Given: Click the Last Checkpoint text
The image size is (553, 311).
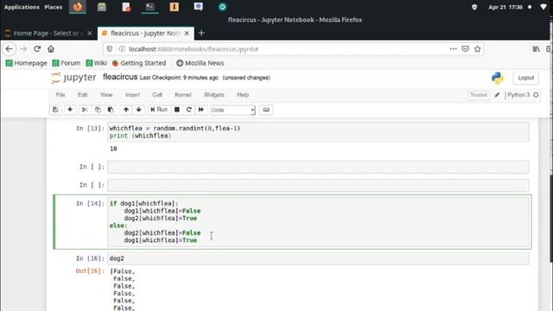Looking at the screenshot, I should [179, 78].
